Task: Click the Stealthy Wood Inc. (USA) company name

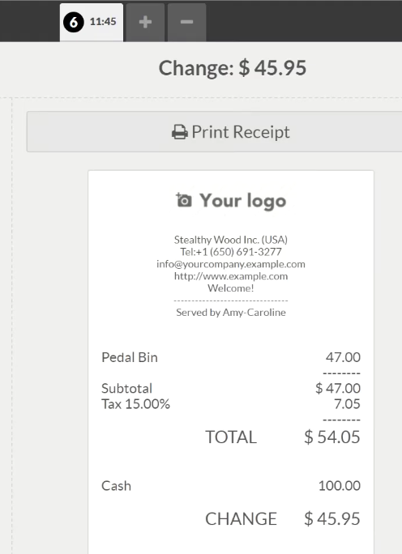Action: (231, 240)
